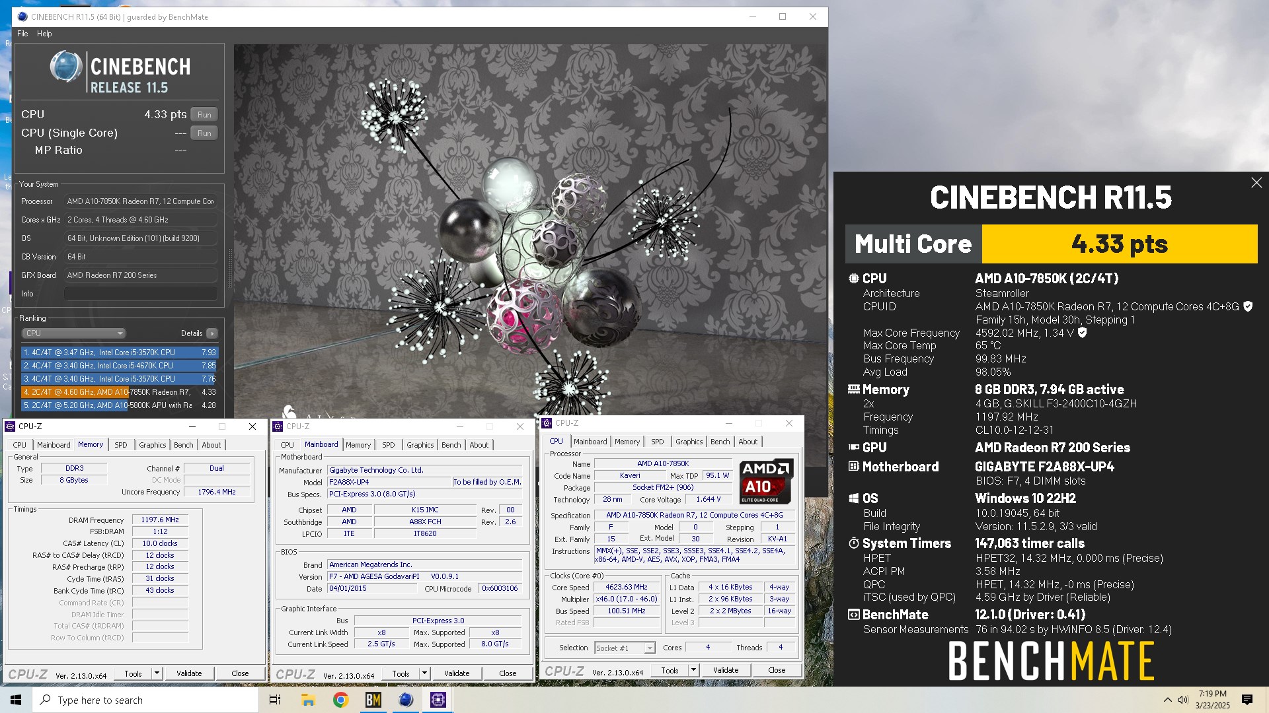
Task: Switch to CPU-Z taskbar icon
Action: point(438,700)
